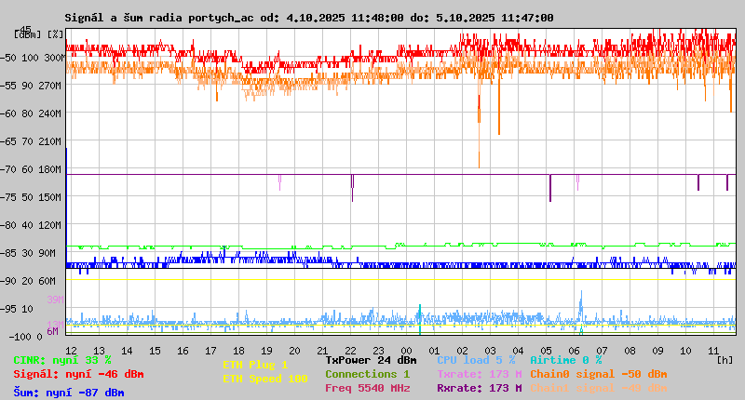Viewport: 745px width, 400px height.
Task: Click the hour '19' x-axis tick label
Action: pos(266,351)
